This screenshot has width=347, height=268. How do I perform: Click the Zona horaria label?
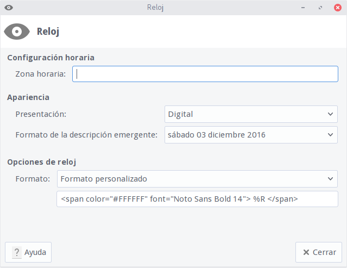41,74
